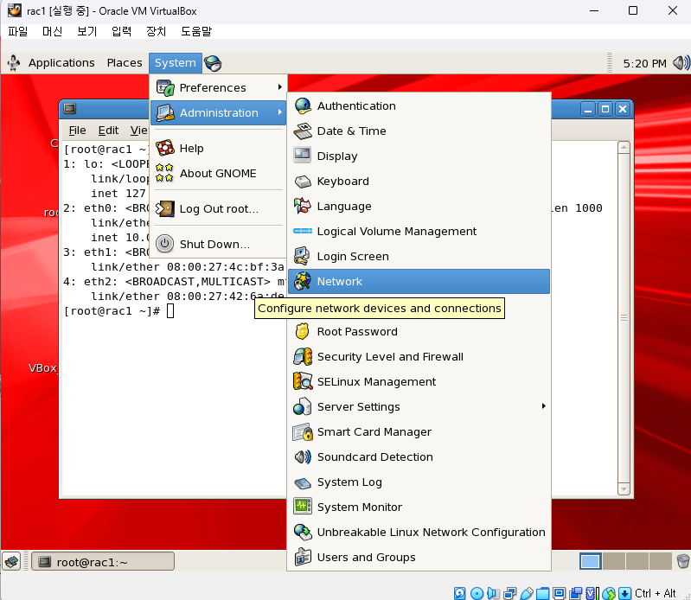The image size is (691, 600).
Task: Click the terminal scrollbar down arrow
Action: pos(624,489)
